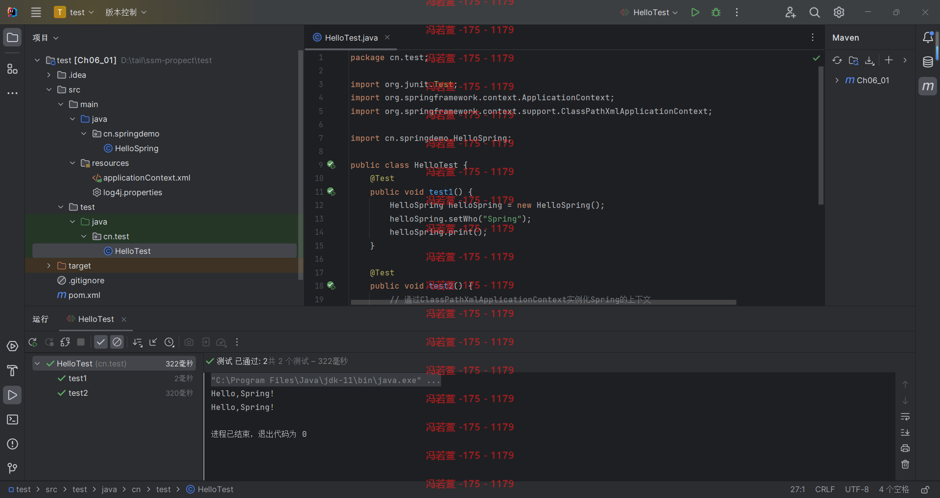Image resolution: width=940 pixels, height=498 pixels.
Task: Toggle scroll to end of console
Action: coord(905,432)
